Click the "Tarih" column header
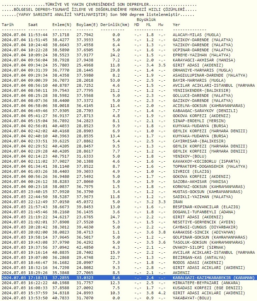The width and height of the screenshot is (257, 301). (8, 25)
